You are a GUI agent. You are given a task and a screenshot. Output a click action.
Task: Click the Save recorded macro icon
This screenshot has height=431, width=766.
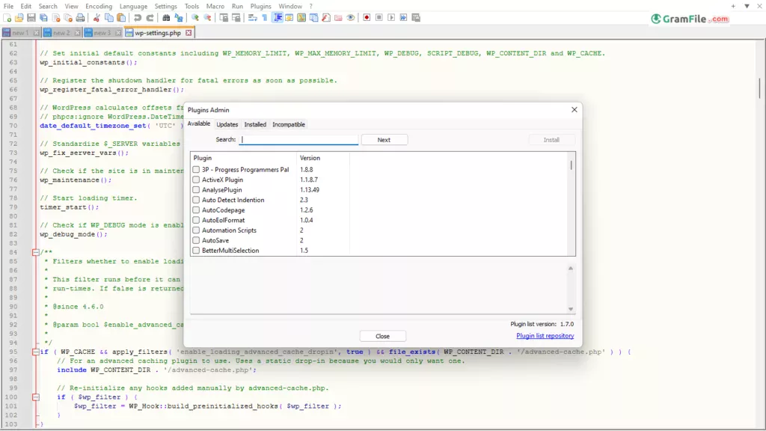[x=416, y=18]
